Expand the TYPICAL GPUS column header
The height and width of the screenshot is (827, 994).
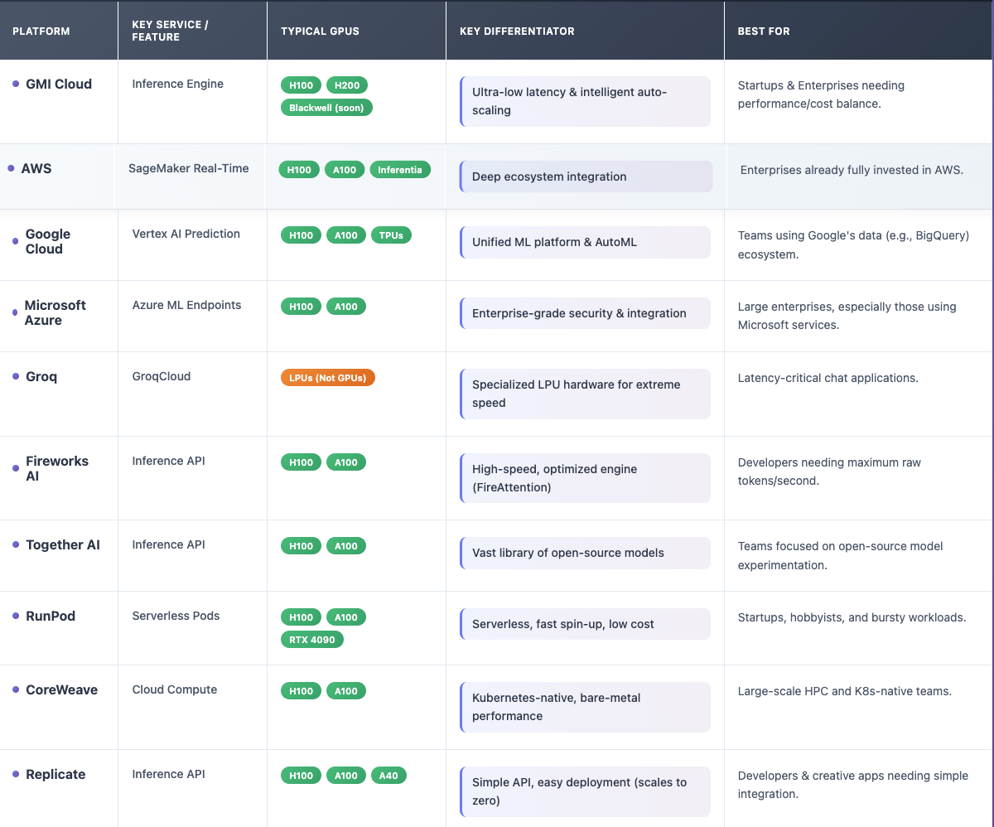pos(320,31)
